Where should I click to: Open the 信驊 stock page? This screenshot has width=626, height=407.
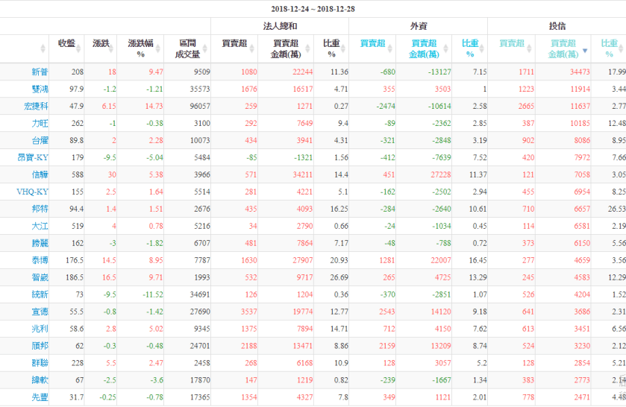(40, 174)
